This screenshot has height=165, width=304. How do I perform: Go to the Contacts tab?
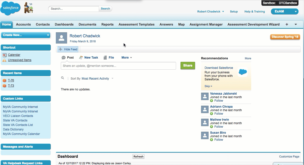point(43,24)
